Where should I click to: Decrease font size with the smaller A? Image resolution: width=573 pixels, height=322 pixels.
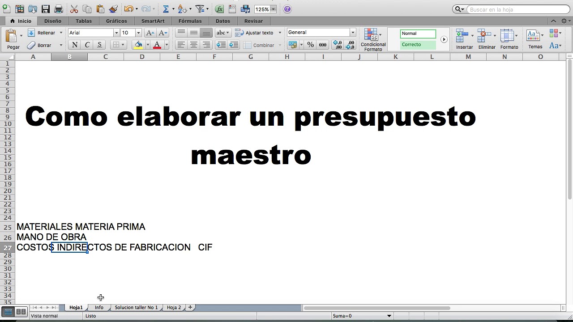163,33
